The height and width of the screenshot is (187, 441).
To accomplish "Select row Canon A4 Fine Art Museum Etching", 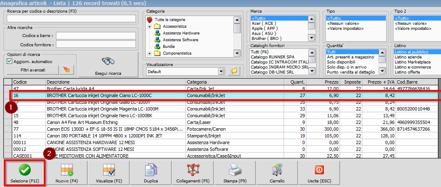I will point(225,122).
